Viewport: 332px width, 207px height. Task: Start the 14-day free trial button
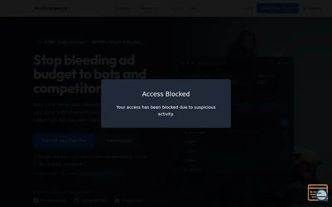click(x=64, y=141)
